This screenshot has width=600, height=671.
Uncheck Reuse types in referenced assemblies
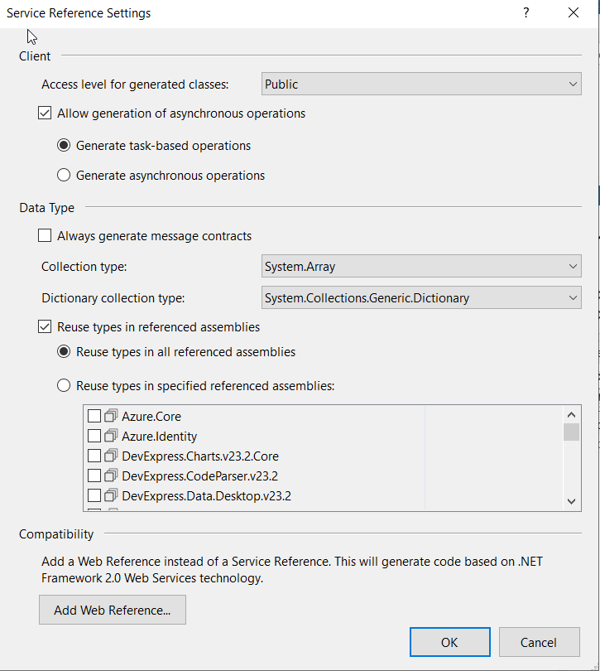(x=46, y=327)
